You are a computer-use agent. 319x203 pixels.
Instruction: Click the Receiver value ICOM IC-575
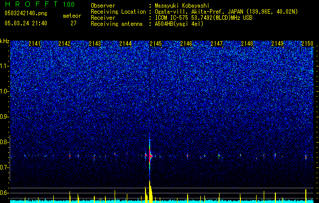coord(171,18)
